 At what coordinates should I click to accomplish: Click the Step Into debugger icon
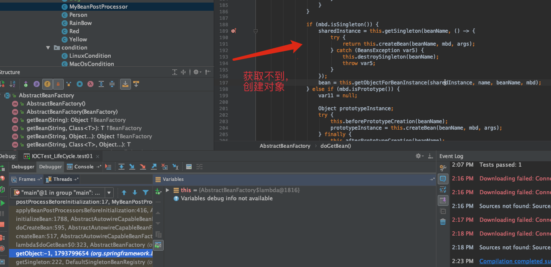tap(132, 167)
